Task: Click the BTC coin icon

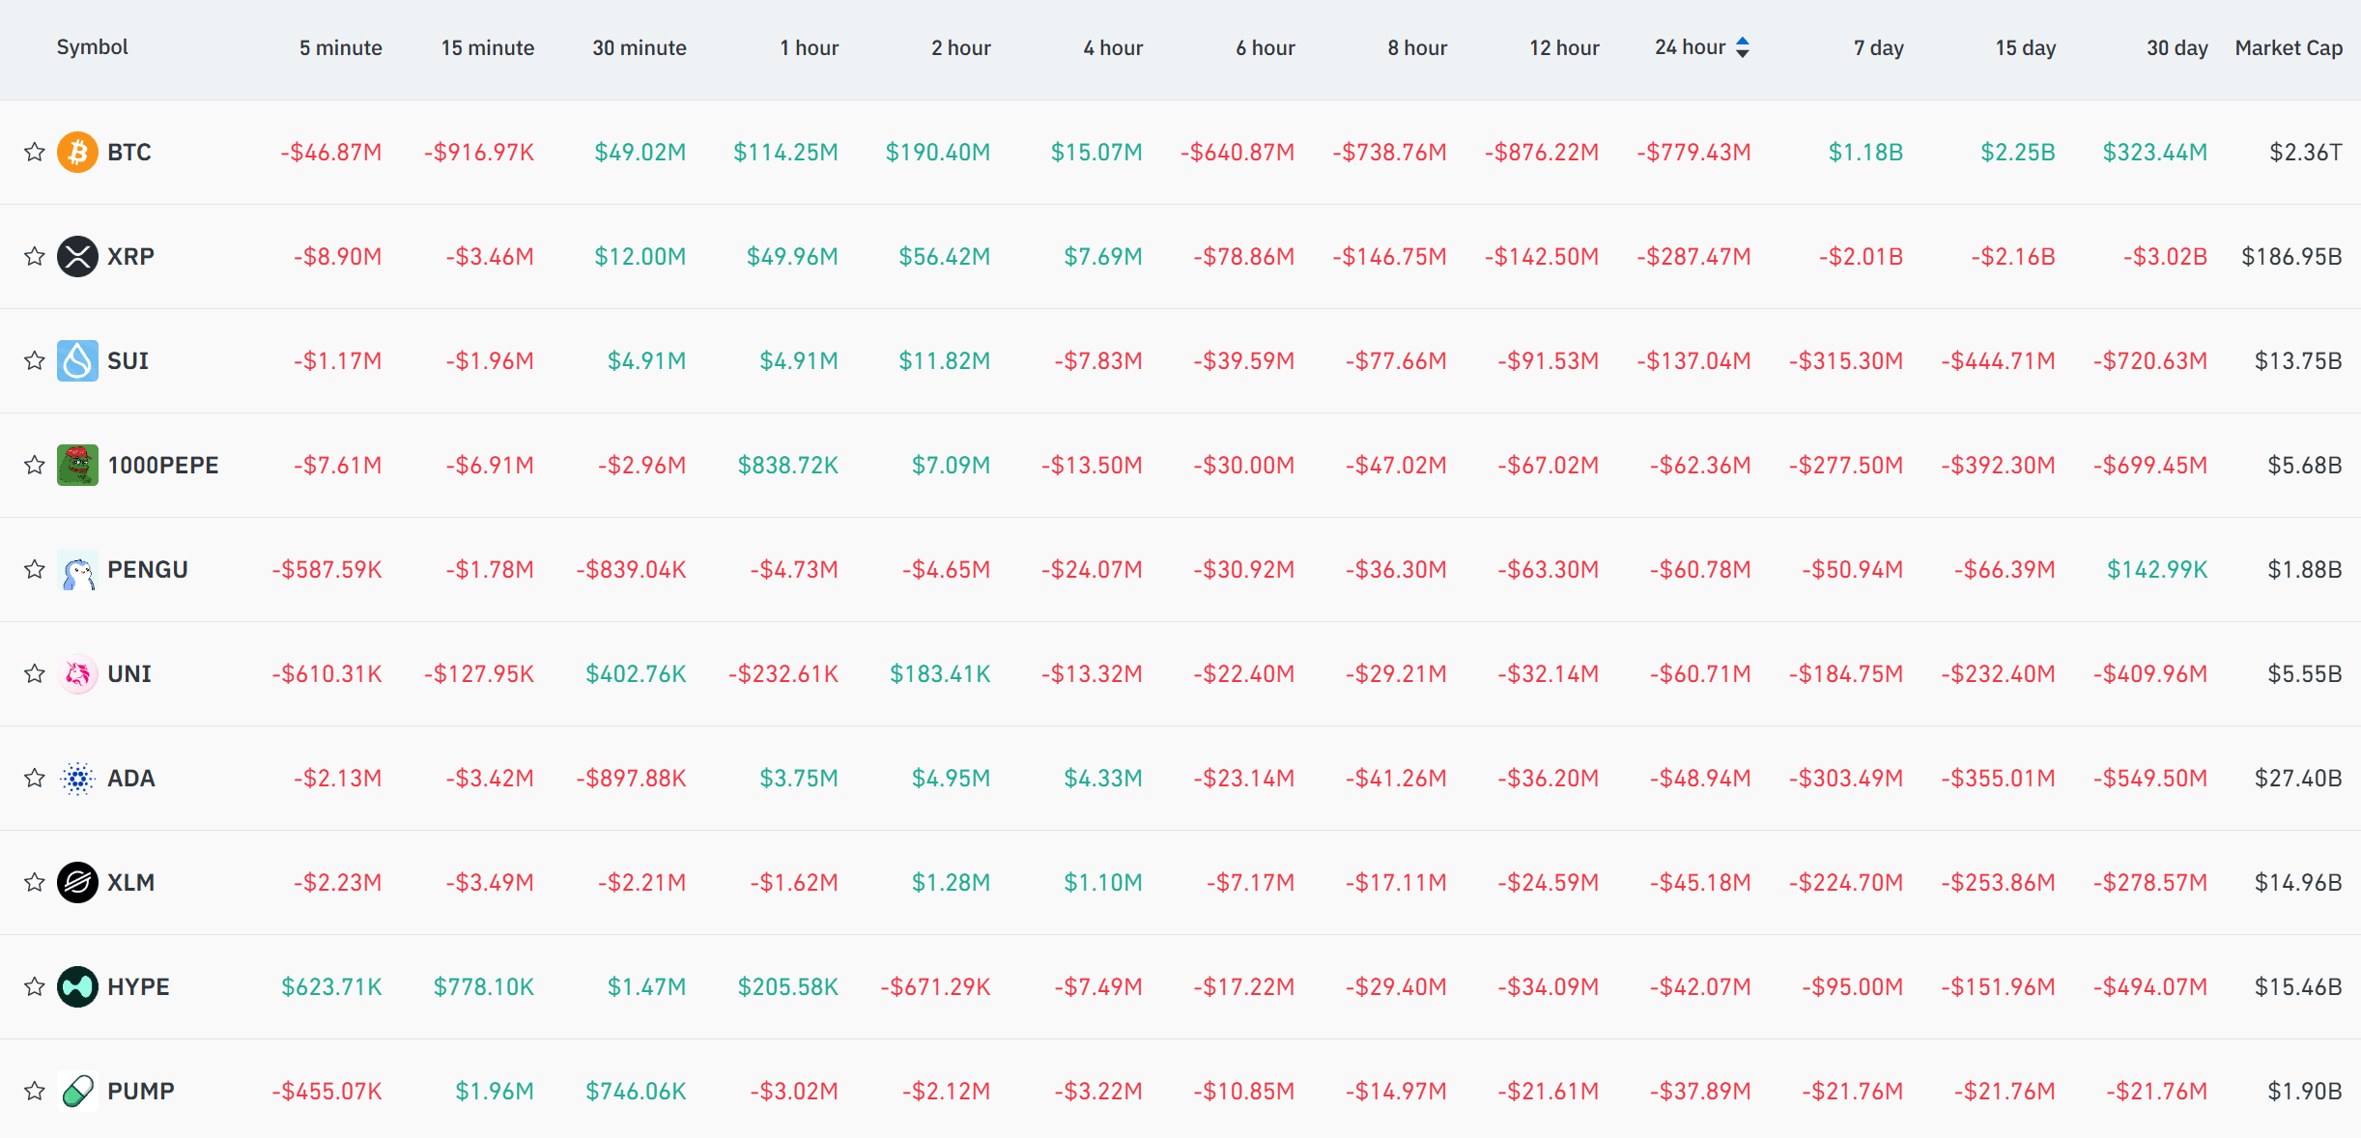Action: pyautogui.click(x=77, y=152)
